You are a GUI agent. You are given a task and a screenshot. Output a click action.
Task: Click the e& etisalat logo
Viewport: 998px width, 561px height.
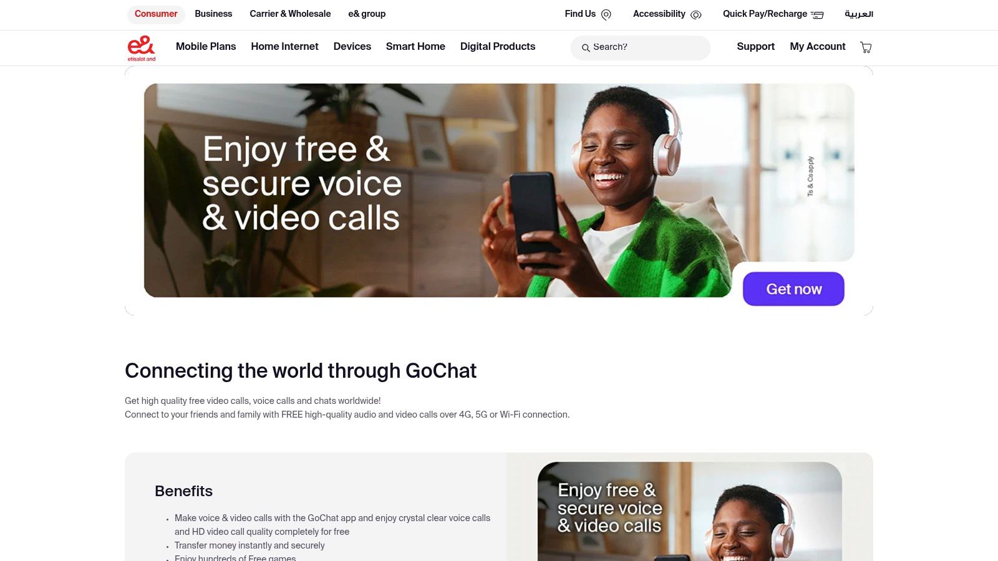[142, 48]
